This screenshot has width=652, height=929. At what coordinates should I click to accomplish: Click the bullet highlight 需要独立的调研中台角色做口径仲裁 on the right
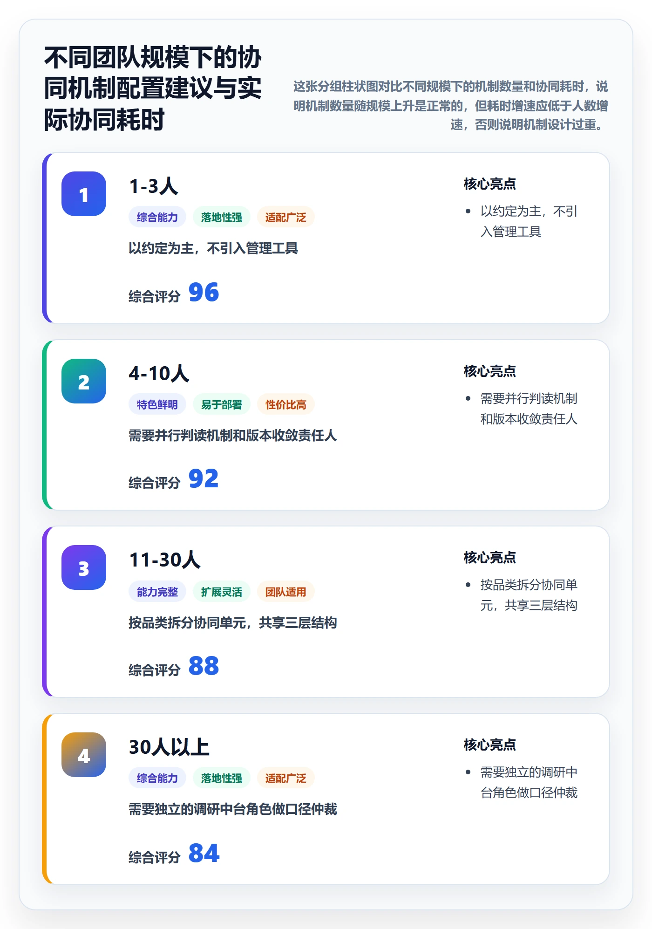point(529,782)
